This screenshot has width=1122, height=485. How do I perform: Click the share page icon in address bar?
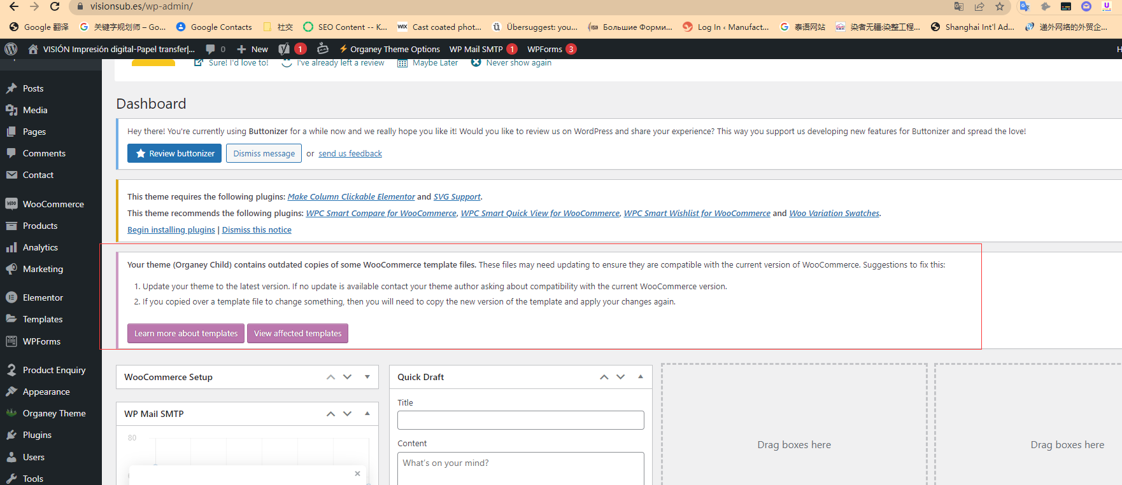tap(979, 6)
